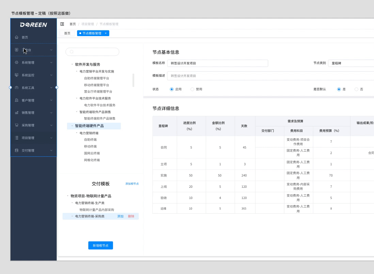
Task: Set 是否默认 to 是
Action: pyautogui.click(x=339, y=89)
